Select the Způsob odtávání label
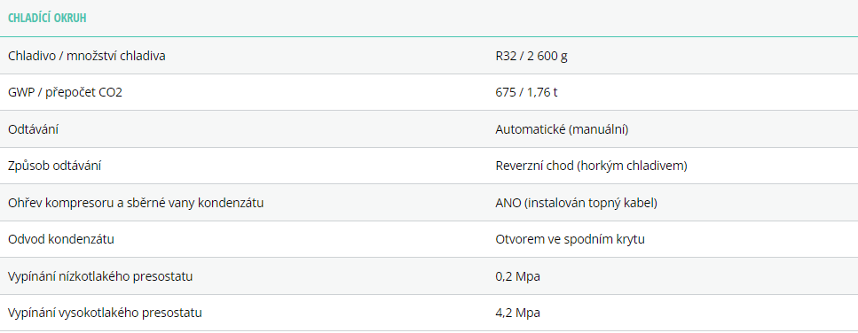This screenshot has width=858, height=333. (54, 166)
